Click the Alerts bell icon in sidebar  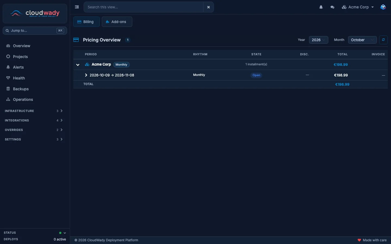tap(8, 67)
